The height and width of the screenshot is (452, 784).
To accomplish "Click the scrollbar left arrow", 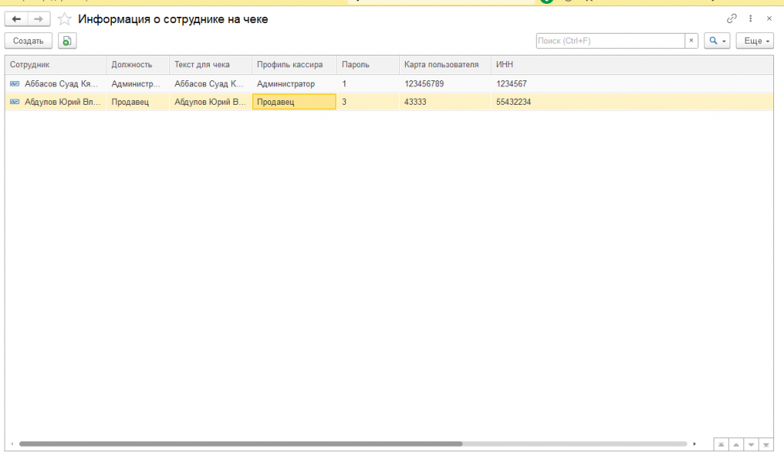I will 12,444.
